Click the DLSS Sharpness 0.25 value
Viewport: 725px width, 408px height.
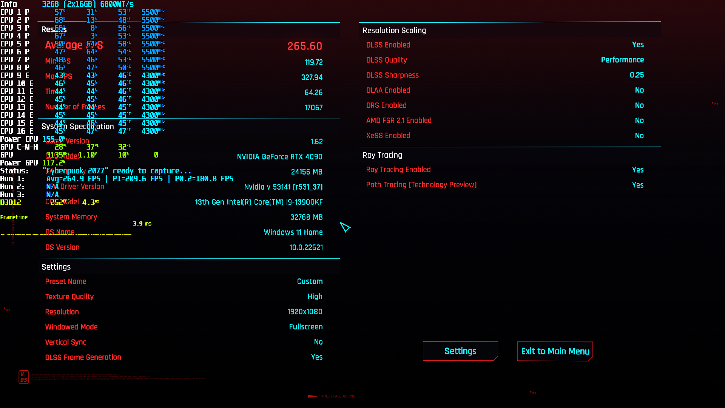coord(637,75)
